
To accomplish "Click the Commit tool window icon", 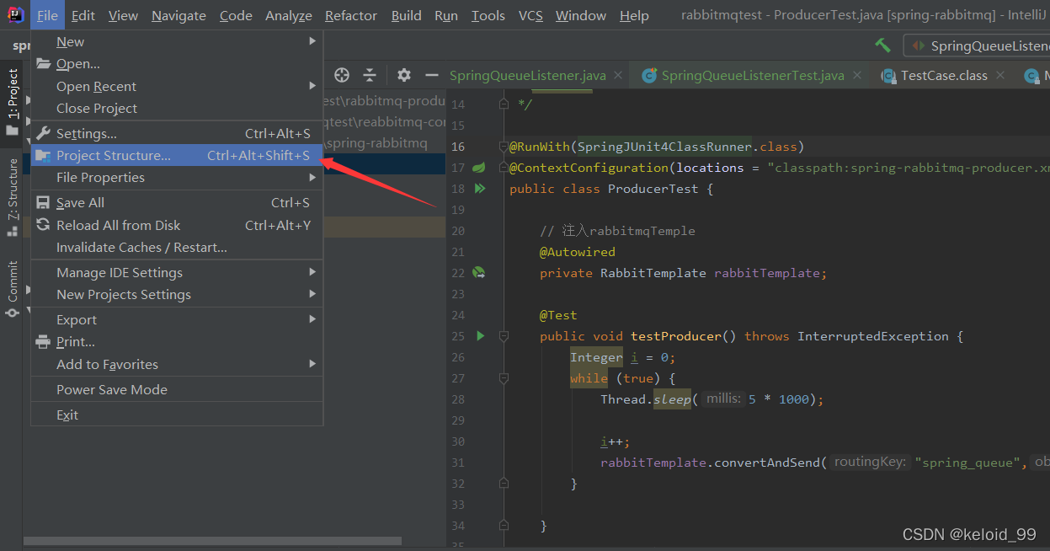I will (12, 312).
